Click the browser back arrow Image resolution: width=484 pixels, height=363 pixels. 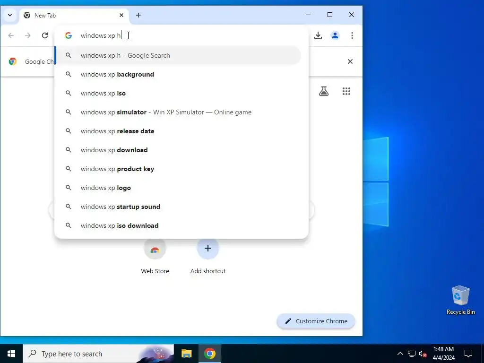[x=11, y=35]
